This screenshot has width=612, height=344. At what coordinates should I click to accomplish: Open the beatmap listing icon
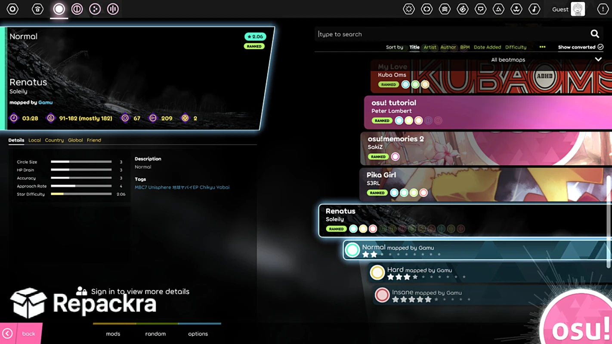463,9
